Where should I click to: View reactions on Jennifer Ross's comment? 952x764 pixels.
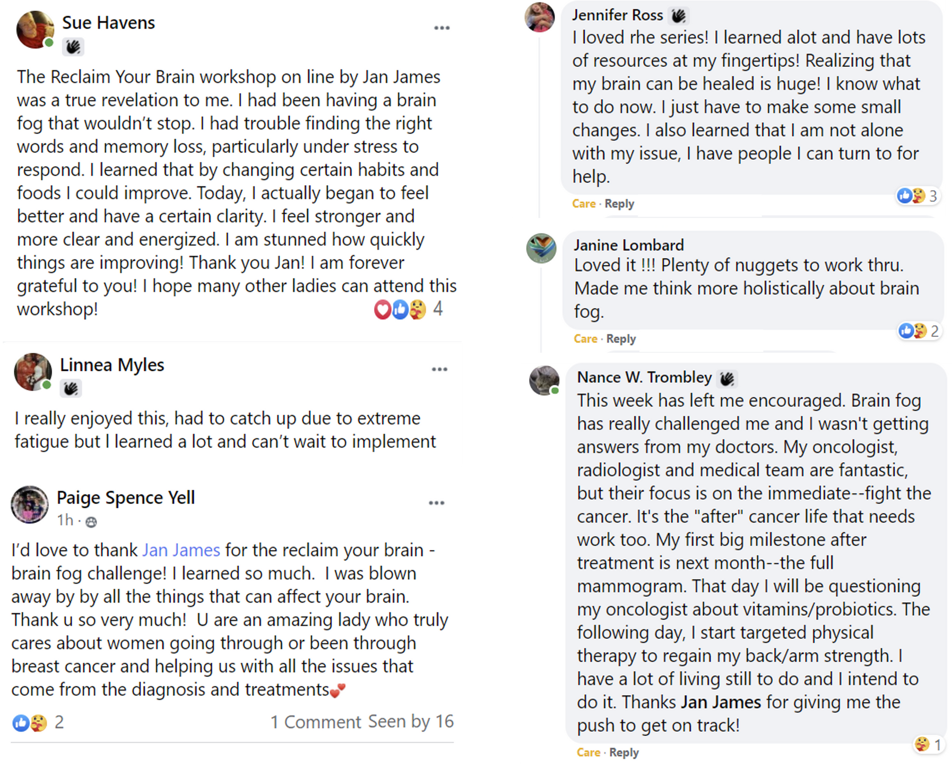[x=916, y=196]
